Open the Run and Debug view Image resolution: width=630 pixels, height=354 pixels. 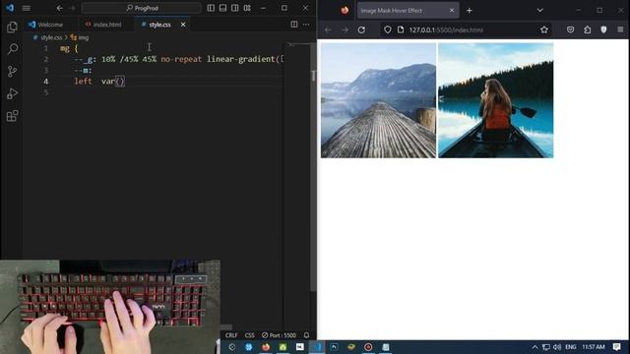coord(12,93)
